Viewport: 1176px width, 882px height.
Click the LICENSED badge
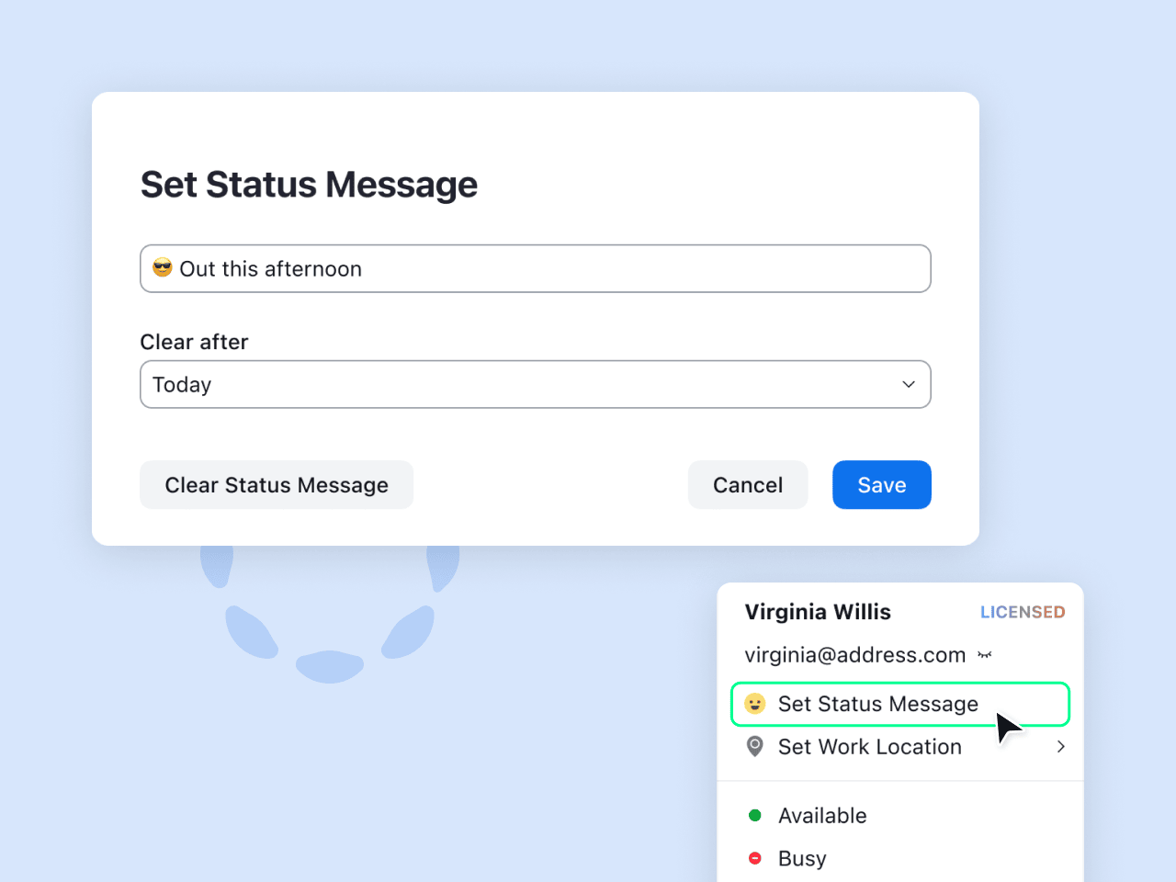click(1022, 612)
